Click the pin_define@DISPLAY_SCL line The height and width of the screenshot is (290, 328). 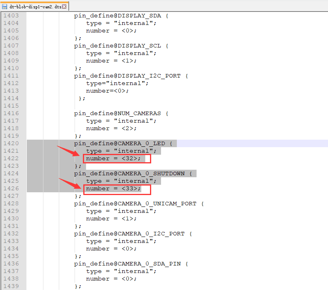(x=121, y=46)
